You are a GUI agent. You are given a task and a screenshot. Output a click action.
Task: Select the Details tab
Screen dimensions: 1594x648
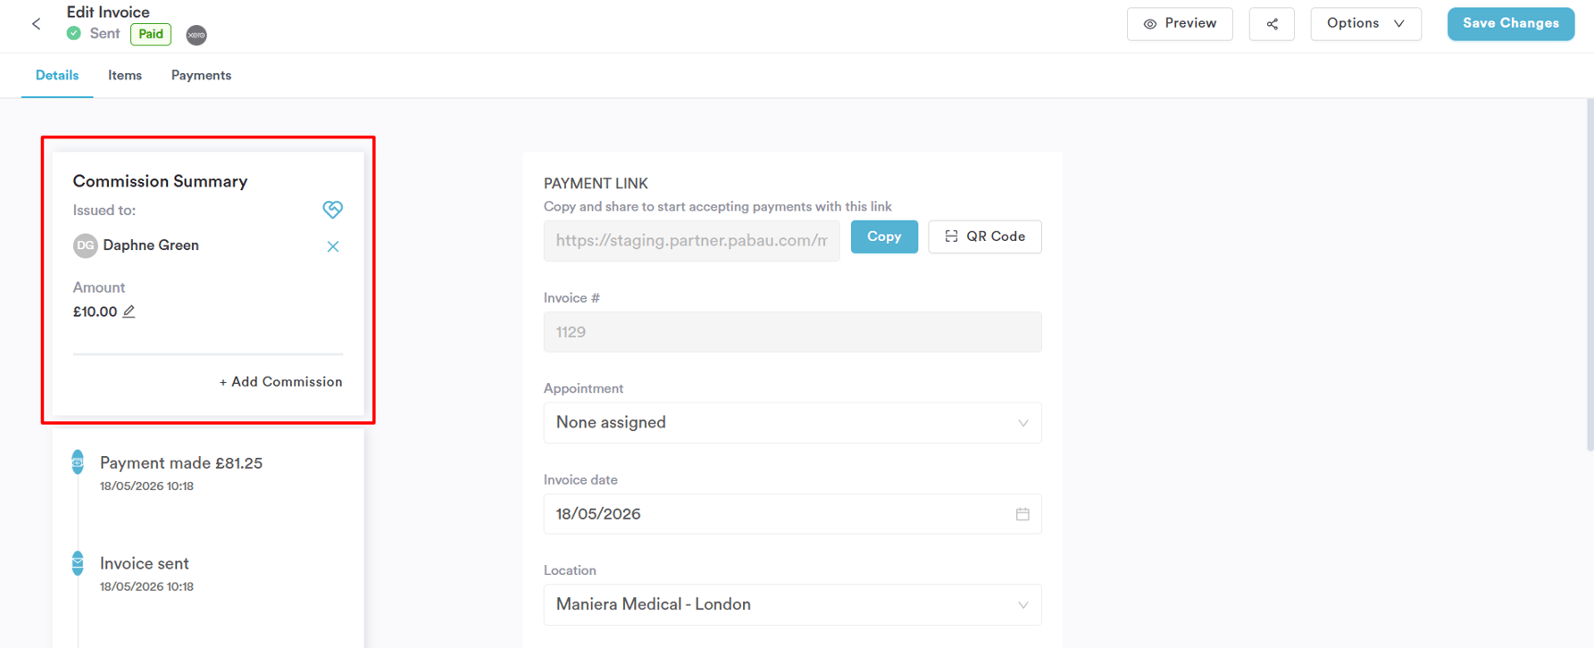[57, 76]
